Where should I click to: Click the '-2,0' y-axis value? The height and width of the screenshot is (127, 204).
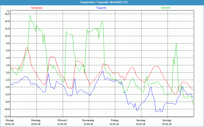coord(7,80)
